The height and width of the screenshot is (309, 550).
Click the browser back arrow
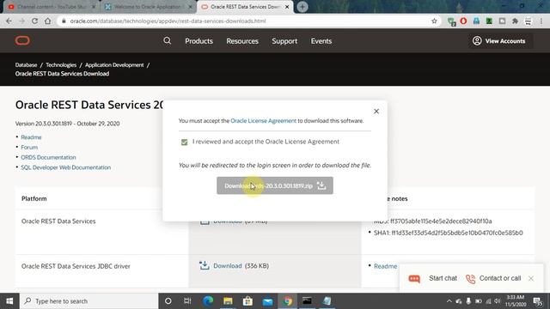point(9,21)
